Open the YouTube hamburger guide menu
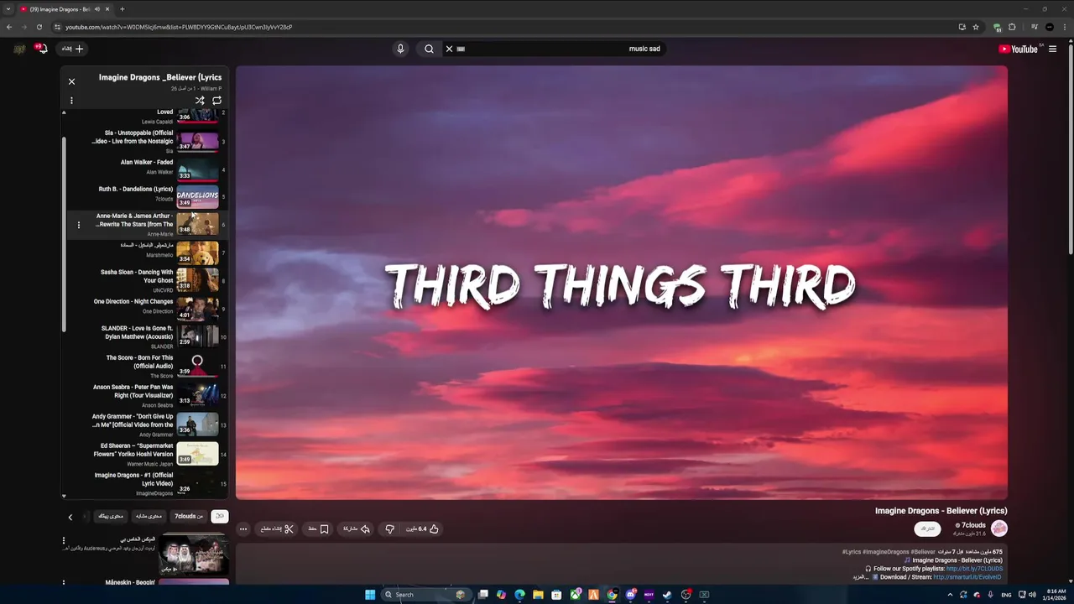 (1052, 49)
